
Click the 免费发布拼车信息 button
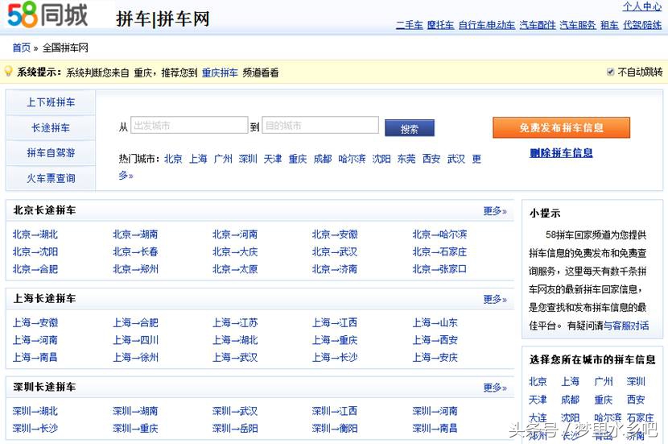point(561,127)
